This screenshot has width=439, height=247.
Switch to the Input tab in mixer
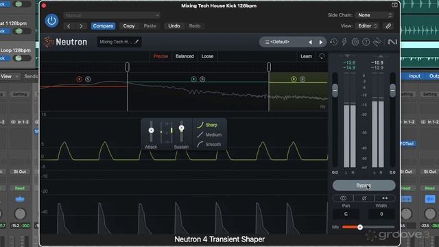[x=414, y=76]
